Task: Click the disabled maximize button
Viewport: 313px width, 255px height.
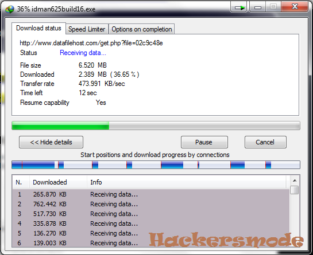Action: pyautogui.click(x=273, y=7)
